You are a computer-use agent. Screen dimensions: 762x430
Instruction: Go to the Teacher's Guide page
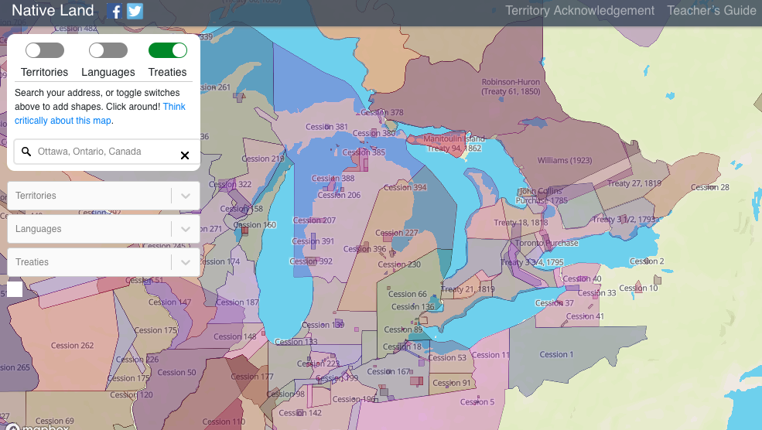tap(711, 11)
